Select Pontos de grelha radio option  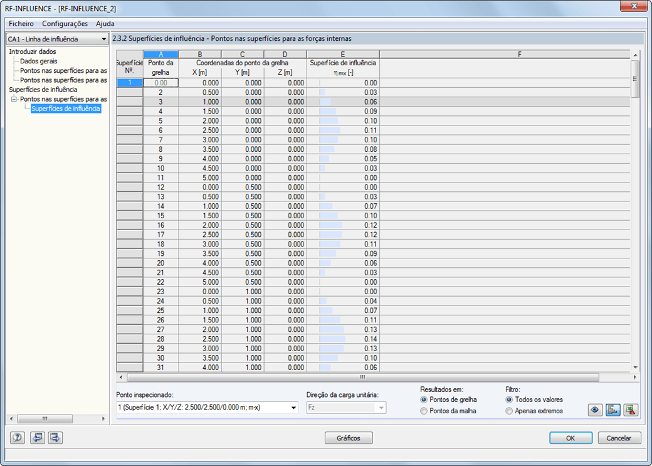click(x=449, y=400)
